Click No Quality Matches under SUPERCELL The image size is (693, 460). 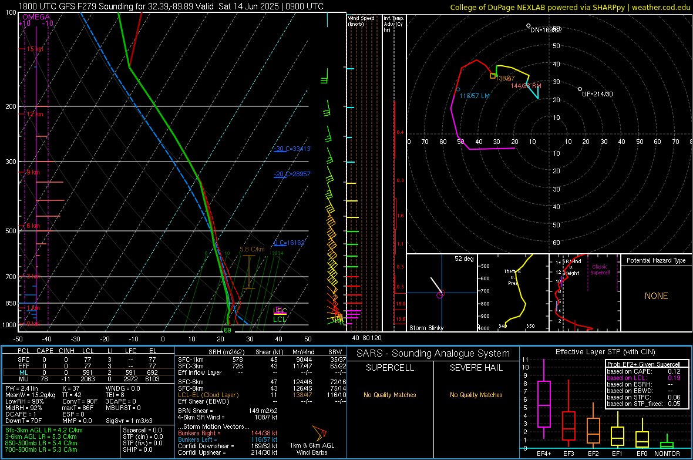(x=390, y=395)
